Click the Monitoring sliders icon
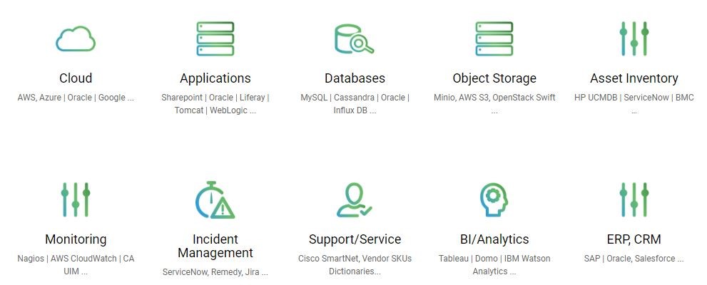 76,199
